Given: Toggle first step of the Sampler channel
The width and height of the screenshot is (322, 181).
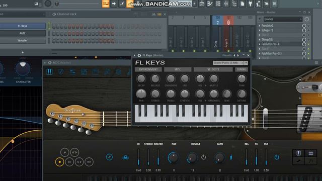Looking at the screenshot, I should 54,41.
